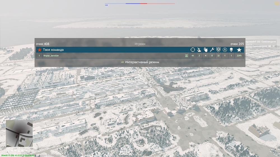
Task: Click the assists value 4
Action: coord(206,56)
